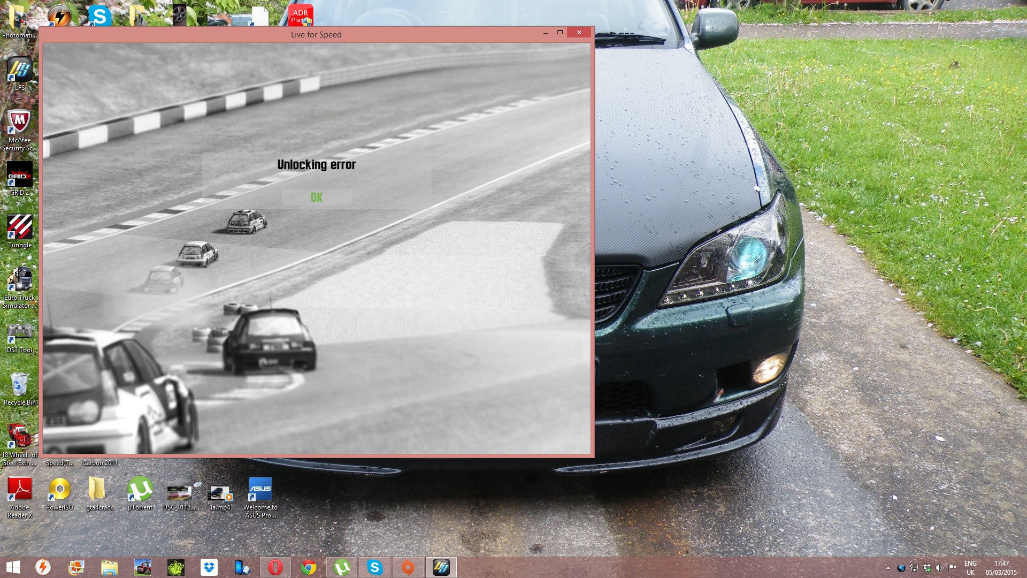Click OK on the Unlocking error dialog
The image size is (1027, 578).
point(317,197)
